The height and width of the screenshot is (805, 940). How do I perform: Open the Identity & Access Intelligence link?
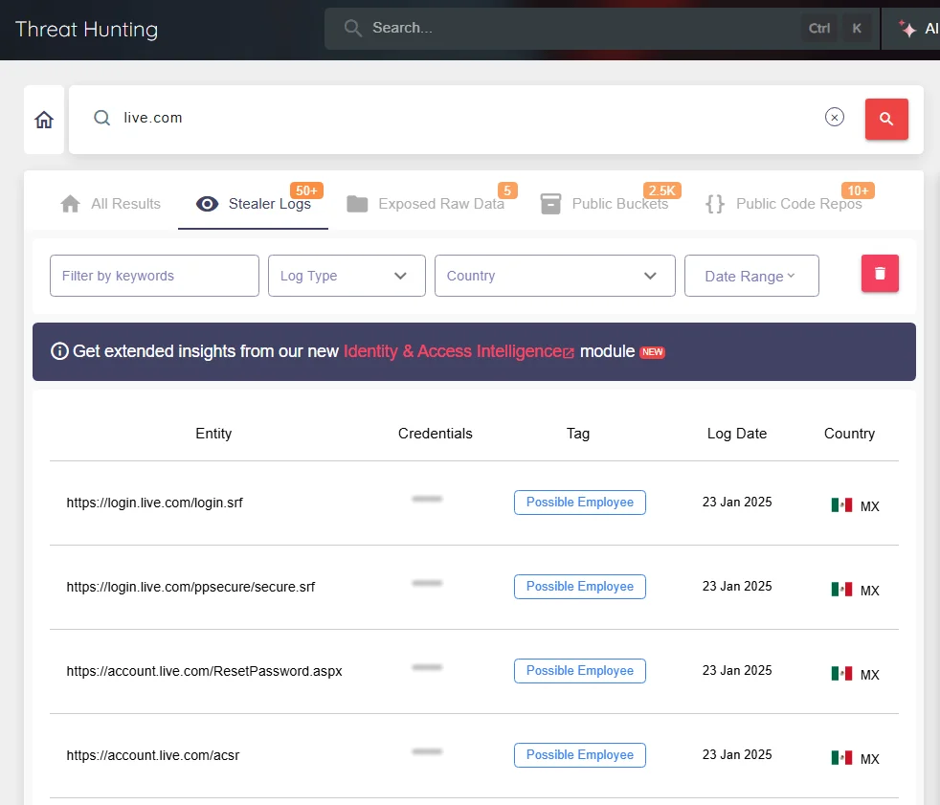coord(459,351)
